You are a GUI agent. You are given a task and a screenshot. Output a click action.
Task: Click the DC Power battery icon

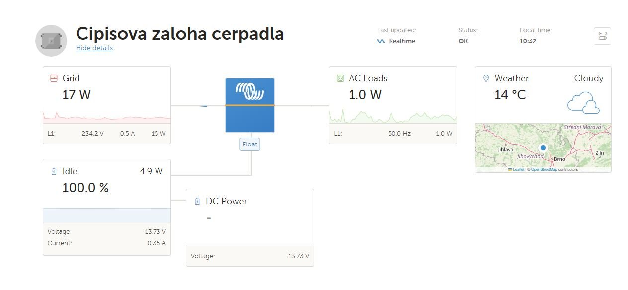(x=197, y=201)
